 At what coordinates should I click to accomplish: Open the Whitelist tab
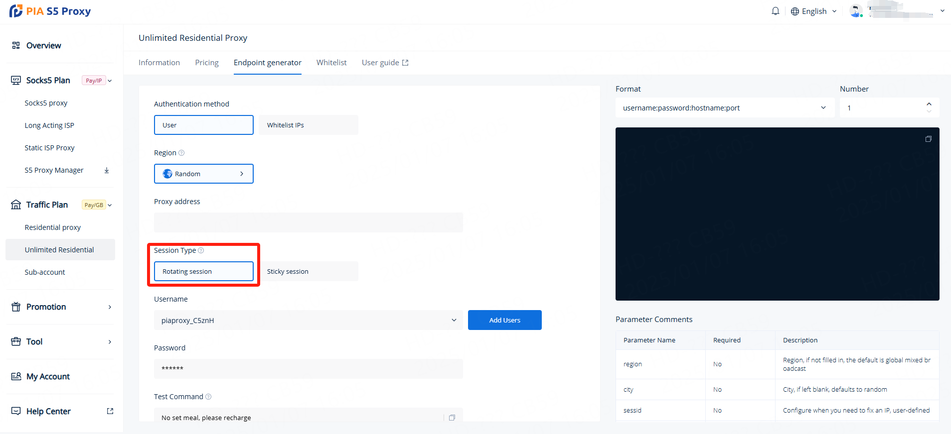click(331, 63)
